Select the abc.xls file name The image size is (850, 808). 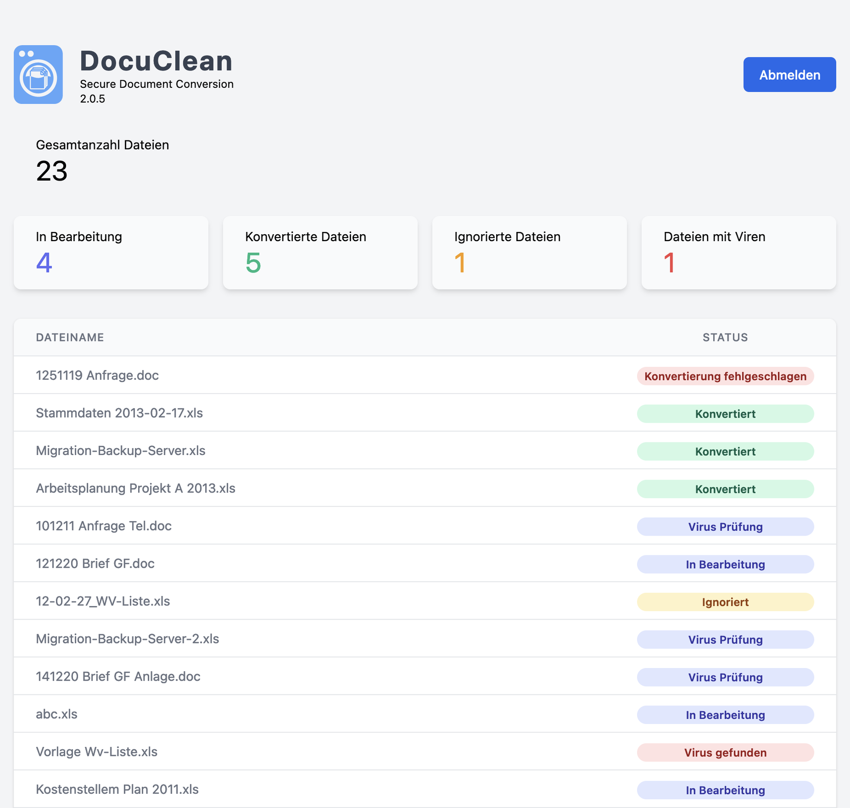pyautogui.click(x=57, y=714)
